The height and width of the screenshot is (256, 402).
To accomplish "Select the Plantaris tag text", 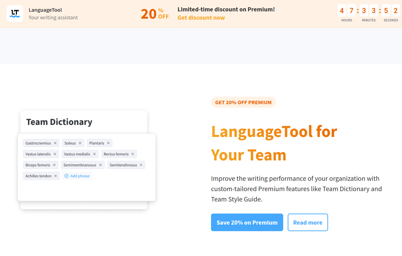I will 97,143.
